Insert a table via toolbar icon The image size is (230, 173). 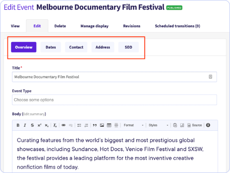tap(109, 125)
